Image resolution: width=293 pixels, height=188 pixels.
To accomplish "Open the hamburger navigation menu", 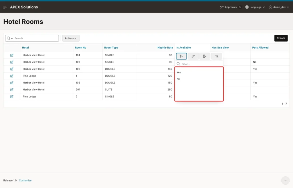I will tap(5, 7).
